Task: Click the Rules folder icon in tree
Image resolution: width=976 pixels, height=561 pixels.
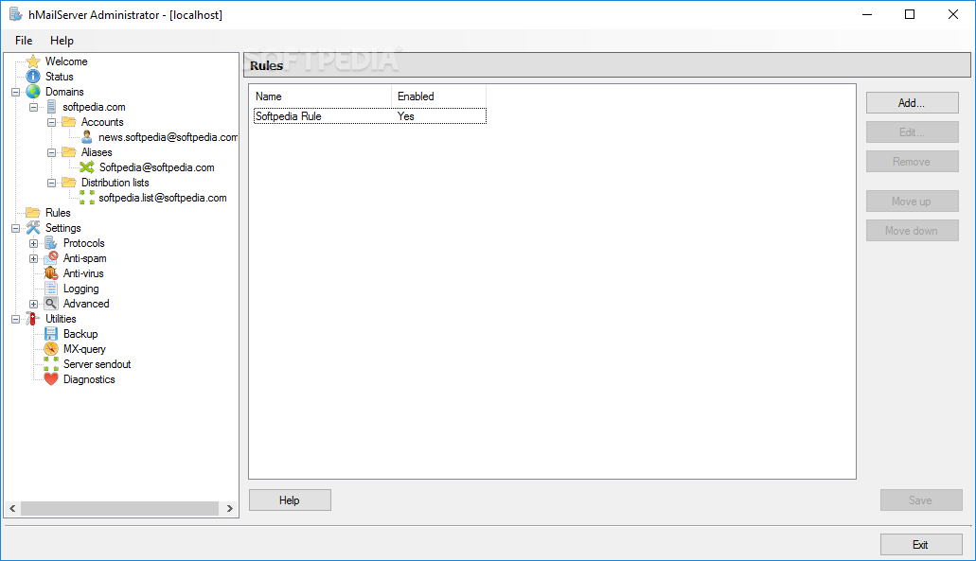Action: coord(33,213)
